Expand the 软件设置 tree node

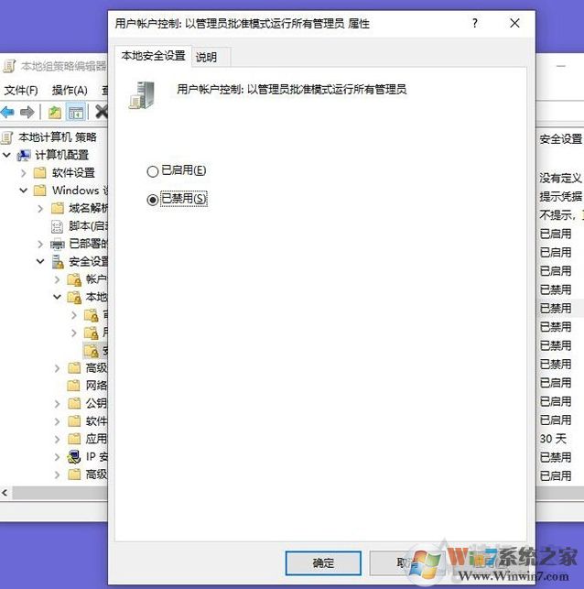(x=24, y=173)
